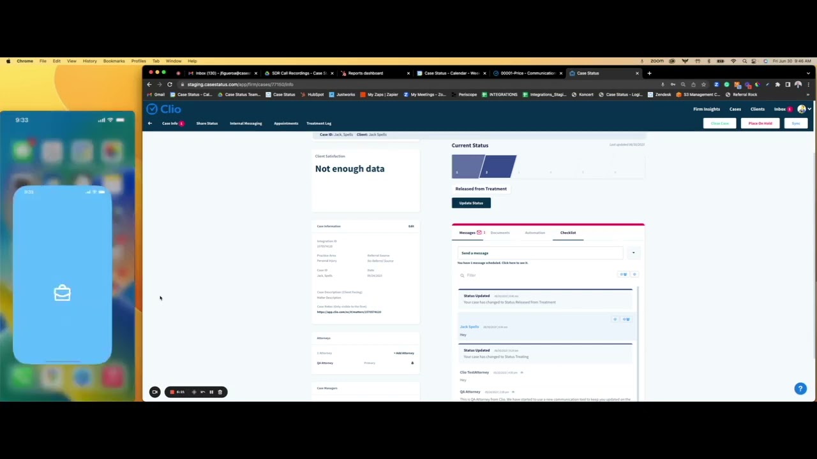Screen dimensions: 817x459
Task: Click the Send a message input
Action: click(540, 253)
